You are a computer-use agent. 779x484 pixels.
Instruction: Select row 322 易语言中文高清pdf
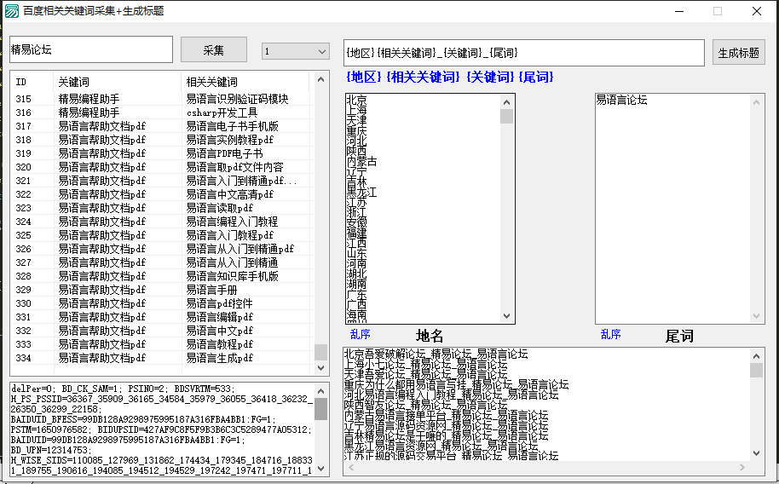click(162, 194)
